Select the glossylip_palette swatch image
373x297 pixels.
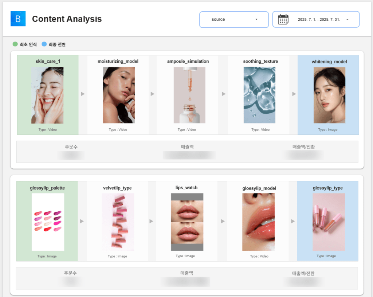click(48, 222)
